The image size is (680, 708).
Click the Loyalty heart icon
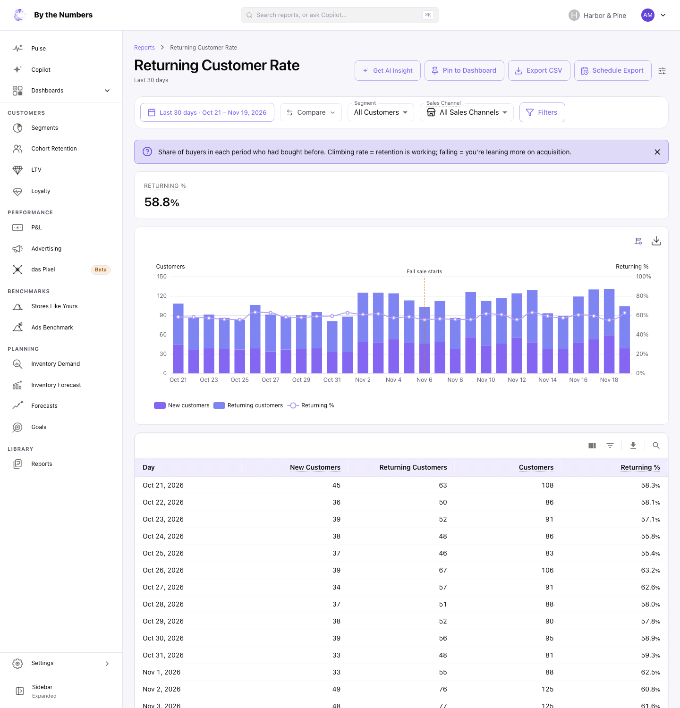tap(17, 191)
